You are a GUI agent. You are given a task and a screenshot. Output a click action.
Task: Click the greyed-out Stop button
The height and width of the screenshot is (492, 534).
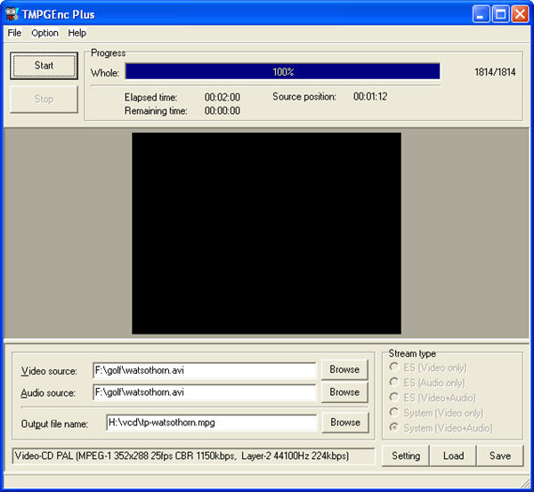[x=44, y=99]
